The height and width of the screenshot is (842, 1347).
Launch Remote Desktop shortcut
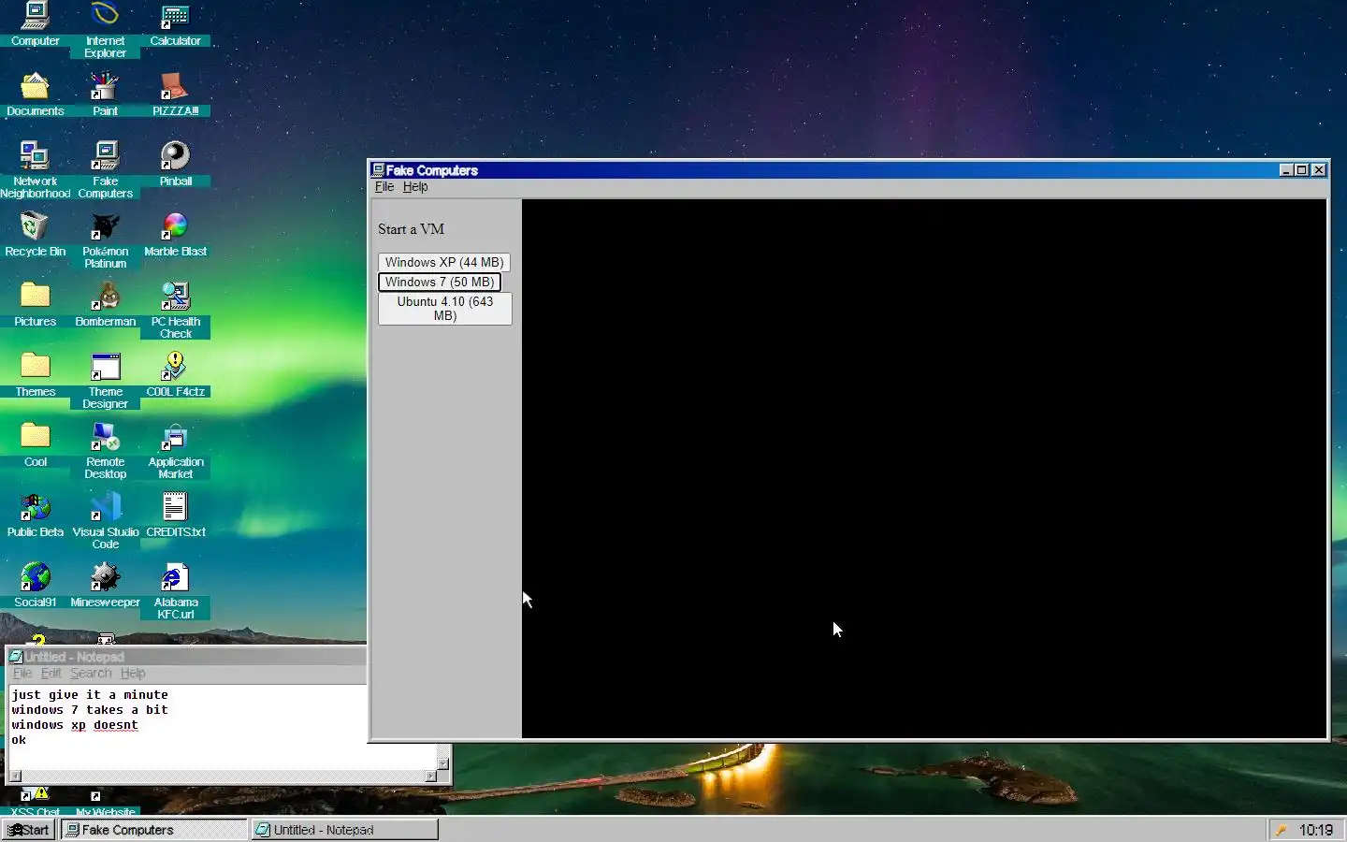coord(105,450)
